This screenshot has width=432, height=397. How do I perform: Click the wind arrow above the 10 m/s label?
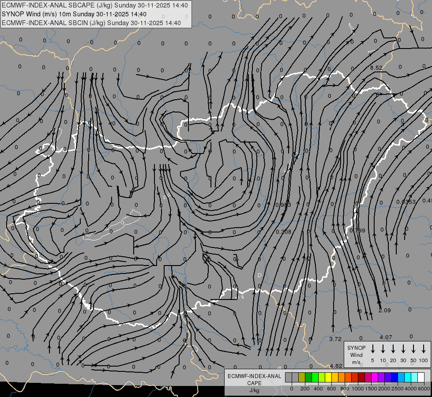pos(383,349)
